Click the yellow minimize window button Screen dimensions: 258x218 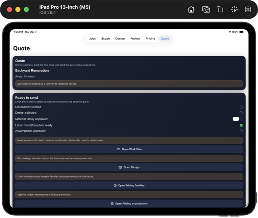(x=18, y=9)
